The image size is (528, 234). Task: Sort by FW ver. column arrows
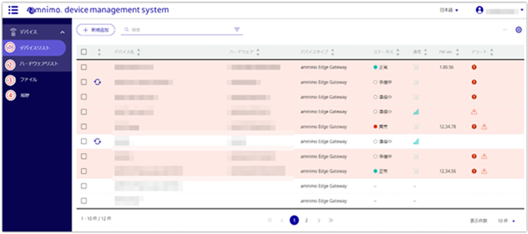[x=457, y=52]
